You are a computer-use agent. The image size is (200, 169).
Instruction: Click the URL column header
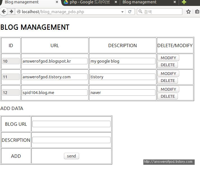pos(55,45)
